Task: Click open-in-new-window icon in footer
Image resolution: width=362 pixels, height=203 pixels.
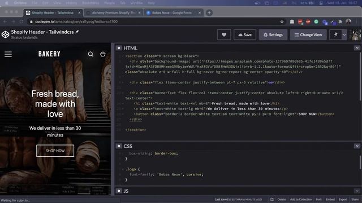Action: [x=272, y=199]
